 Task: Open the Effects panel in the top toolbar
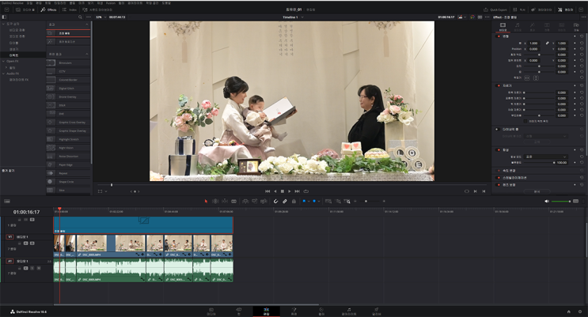pyautogui.click(x=49, y=9)
